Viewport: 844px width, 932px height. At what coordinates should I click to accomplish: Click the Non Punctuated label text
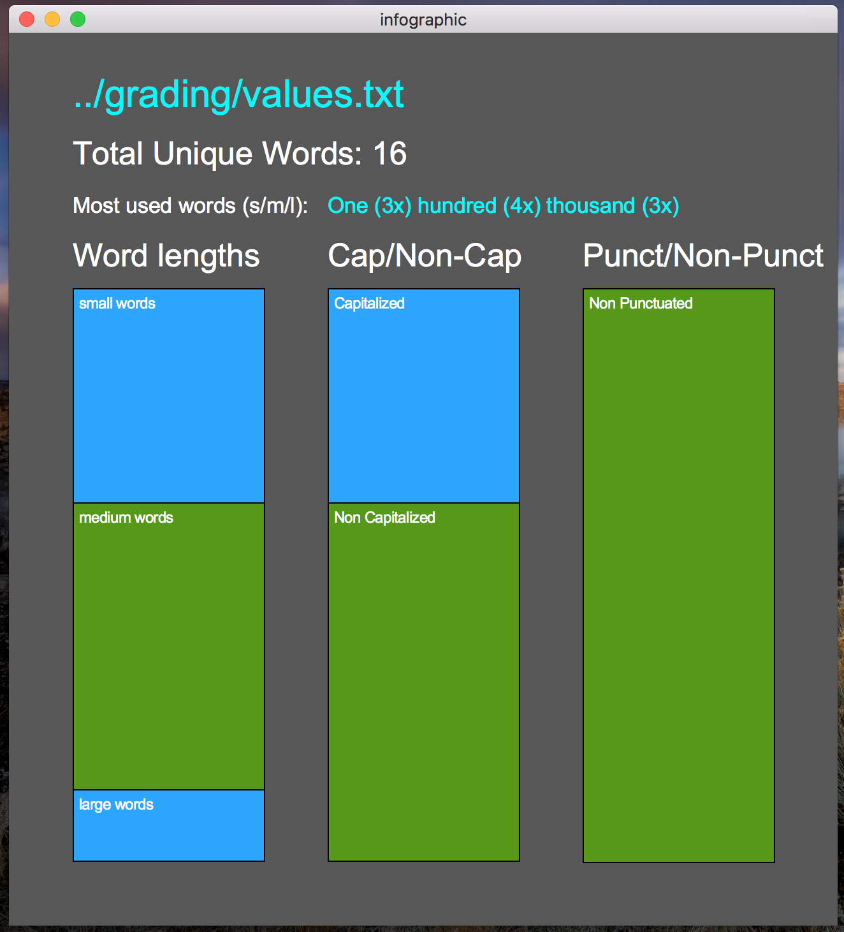point(640,303)
